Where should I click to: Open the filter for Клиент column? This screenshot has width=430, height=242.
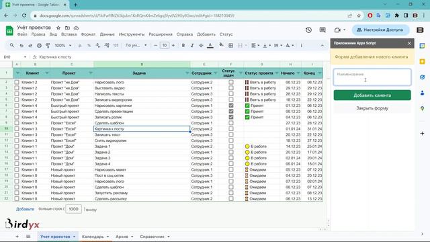(x=47, y=73)
